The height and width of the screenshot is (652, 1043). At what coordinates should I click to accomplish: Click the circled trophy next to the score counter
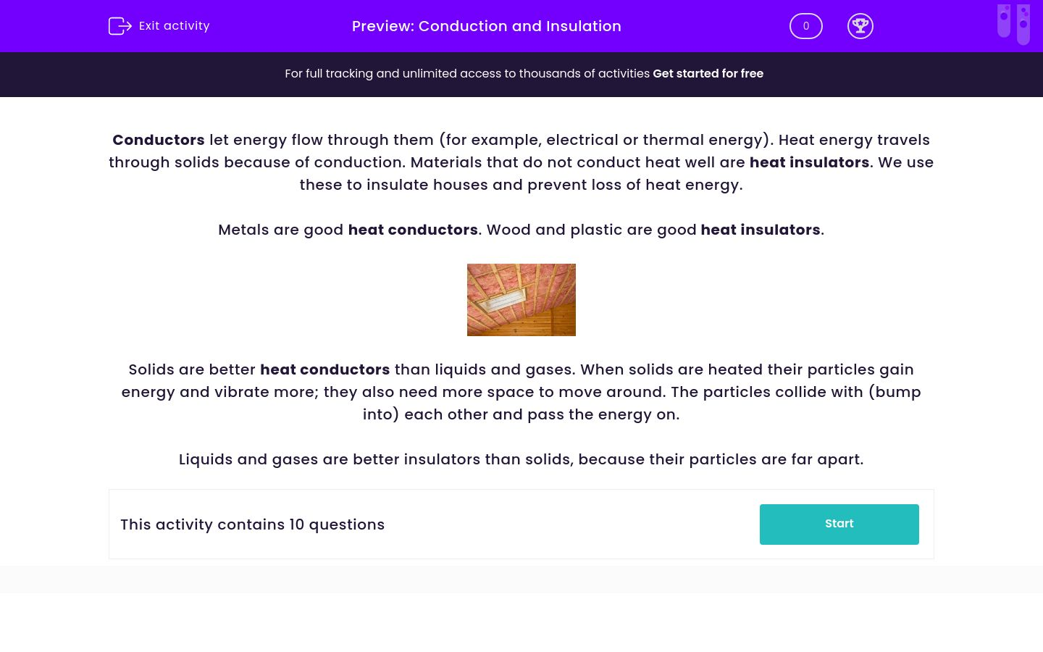coord(860,26)
